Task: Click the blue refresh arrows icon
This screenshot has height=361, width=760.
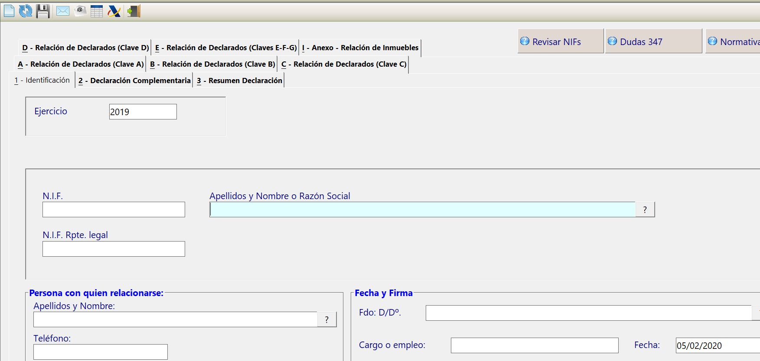Action: (26, 11)
